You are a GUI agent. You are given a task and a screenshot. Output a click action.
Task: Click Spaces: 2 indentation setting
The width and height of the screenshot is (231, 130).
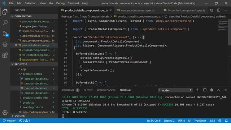pyautogui.click(x=169, y=121)
